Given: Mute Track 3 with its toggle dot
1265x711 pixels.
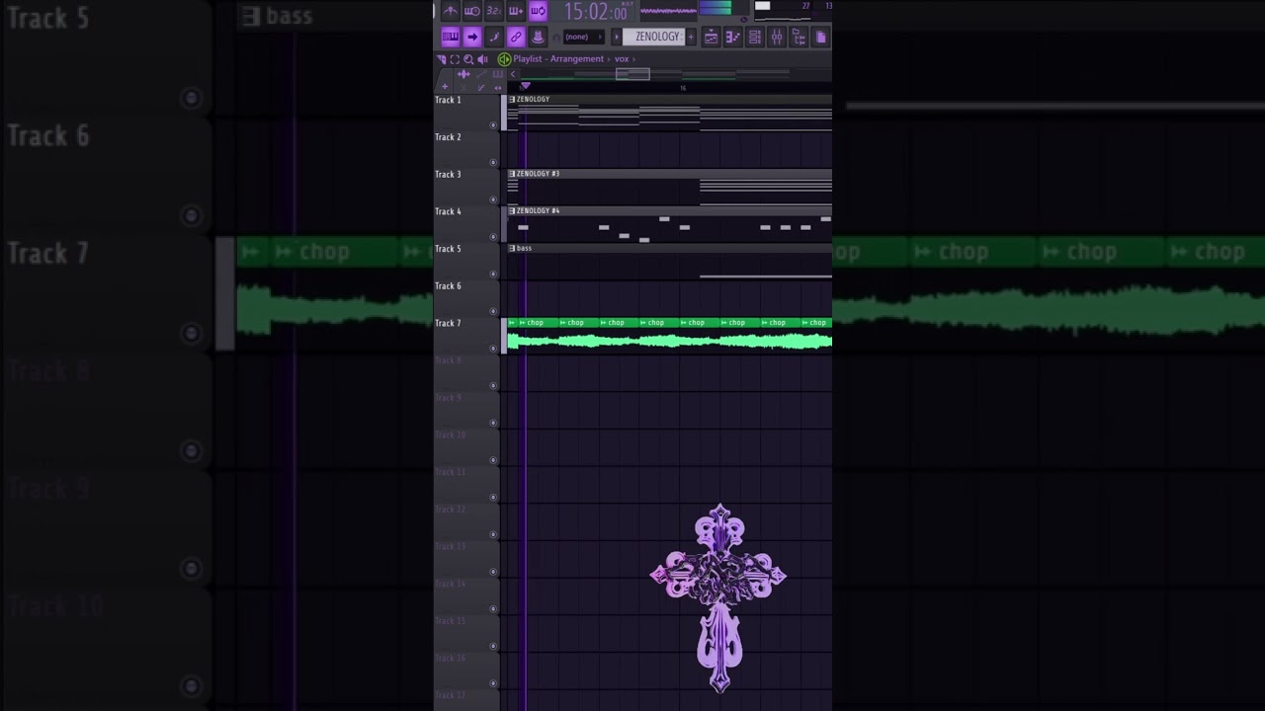Looking at the screenshot, I should [493, 199].
